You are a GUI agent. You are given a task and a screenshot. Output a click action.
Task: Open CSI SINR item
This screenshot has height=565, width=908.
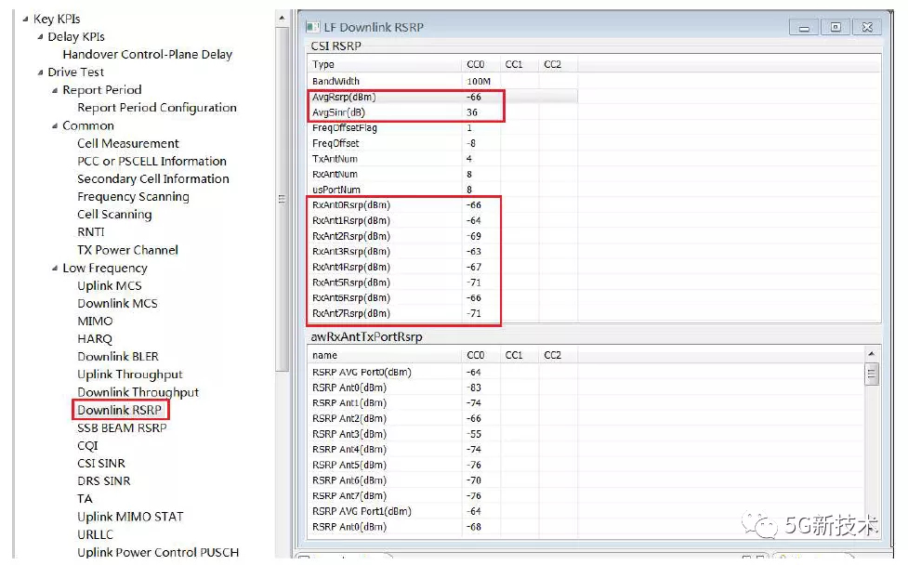pos(101,464)
